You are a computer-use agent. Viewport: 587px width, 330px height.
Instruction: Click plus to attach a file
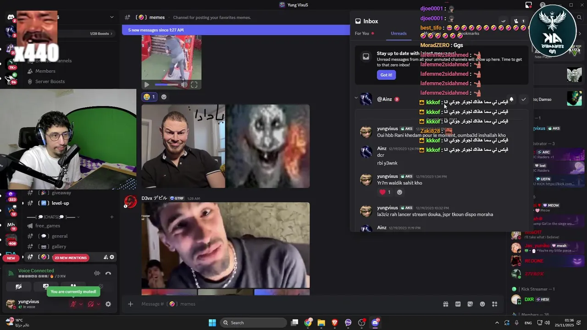130,304
